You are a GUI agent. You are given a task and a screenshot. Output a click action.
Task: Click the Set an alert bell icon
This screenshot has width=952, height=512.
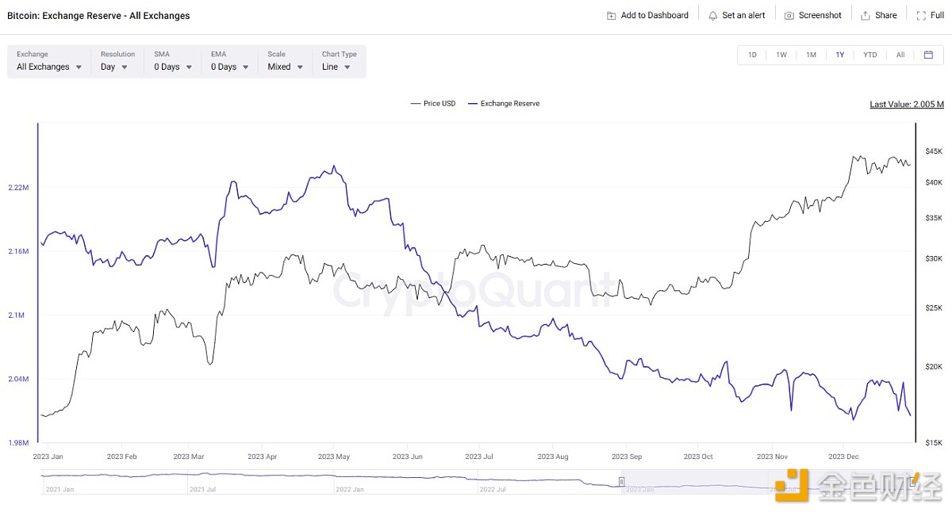point(712,15)
